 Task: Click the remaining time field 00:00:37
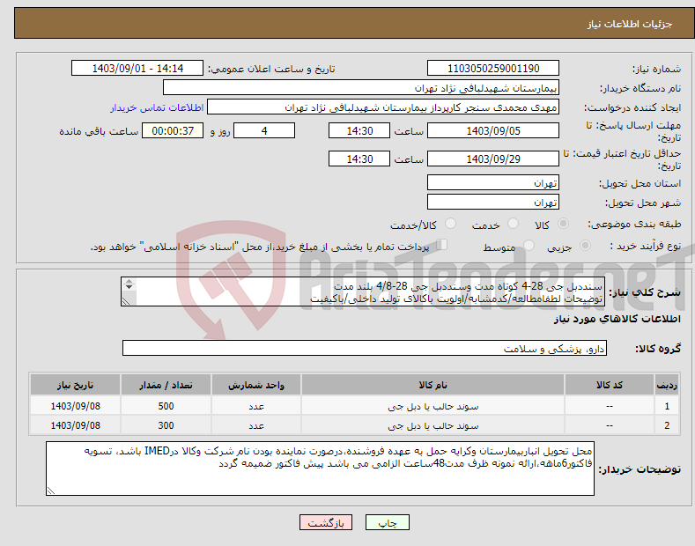coord(173,130)
